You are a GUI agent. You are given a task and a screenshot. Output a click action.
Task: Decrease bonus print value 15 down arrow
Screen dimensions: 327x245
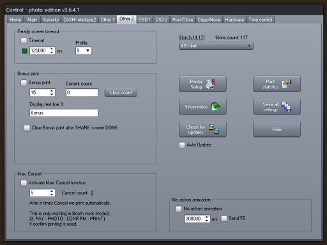tap(52, 94)
